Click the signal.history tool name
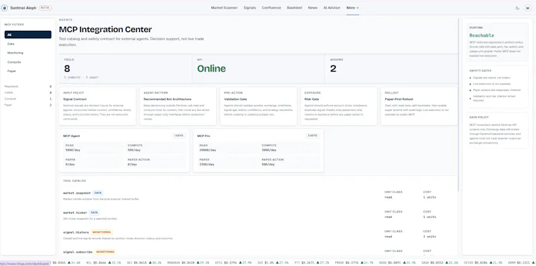The image size is (536, 266). click(76, 232)
